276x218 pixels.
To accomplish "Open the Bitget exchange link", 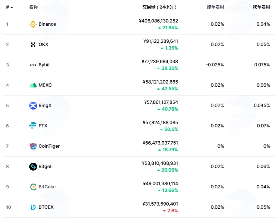I will (x=45, y=167).
